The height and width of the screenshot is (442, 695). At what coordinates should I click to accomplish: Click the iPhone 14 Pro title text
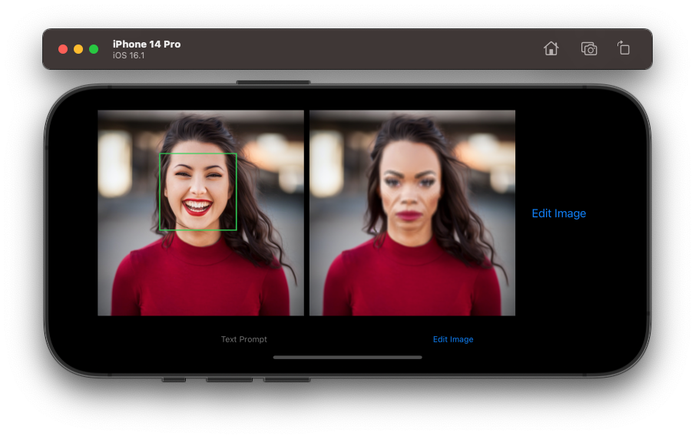click(x=146, y=44)
